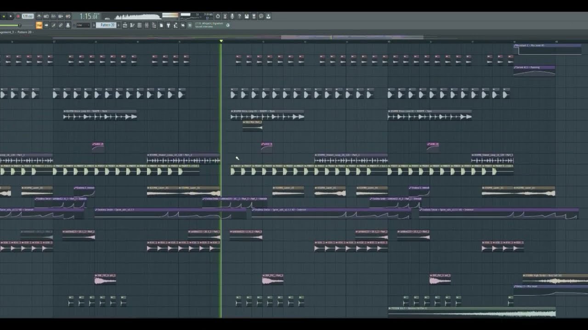
Task: Toggle playlist auto scroll arrow
Action: 46,25
